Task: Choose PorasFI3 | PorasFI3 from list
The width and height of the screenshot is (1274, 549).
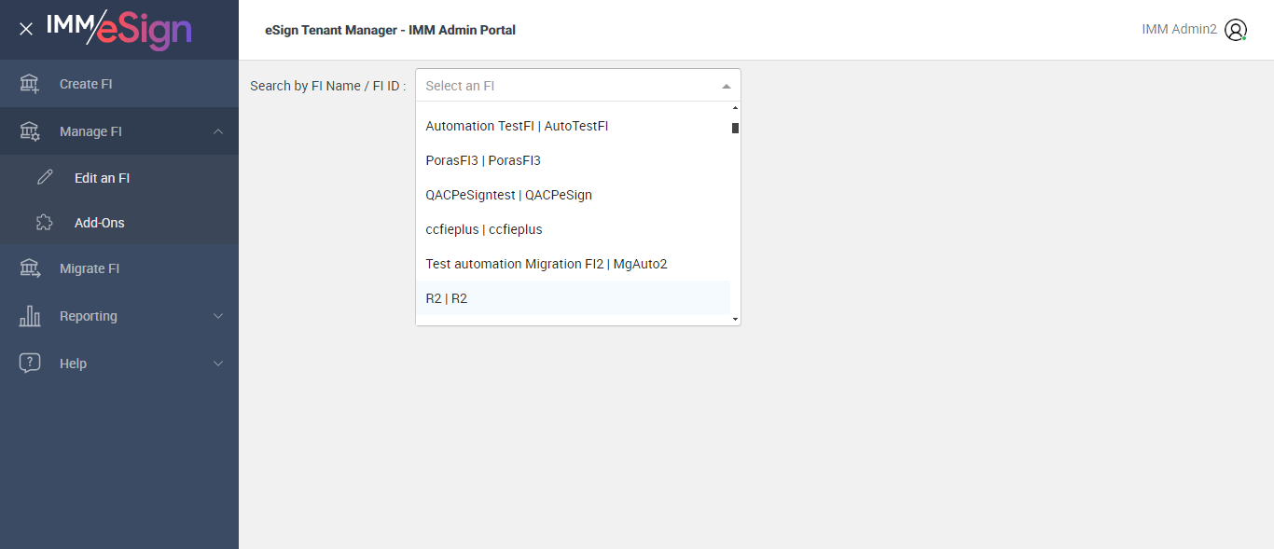Action: click(x=483, y=160)
